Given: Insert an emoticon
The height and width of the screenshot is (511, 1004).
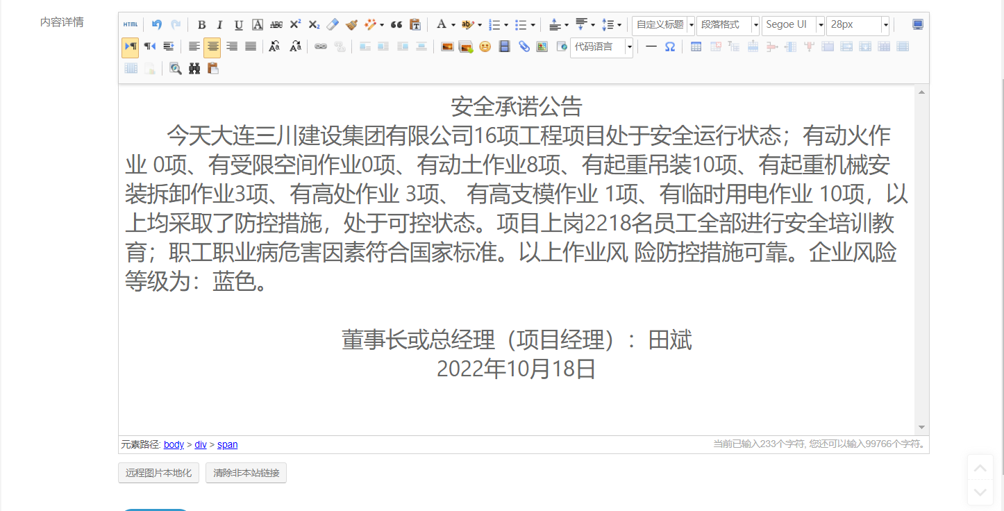Looking at the screenshot, I should point(485,47).
